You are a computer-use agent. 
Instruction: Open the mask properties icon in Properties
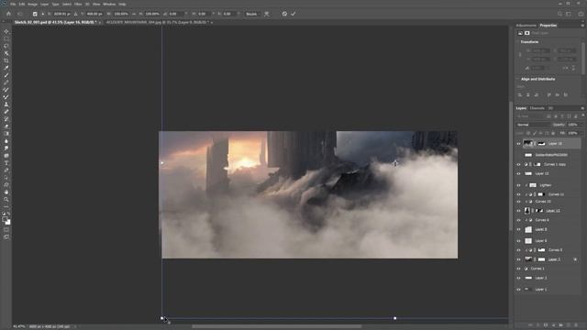click(527, 33)
